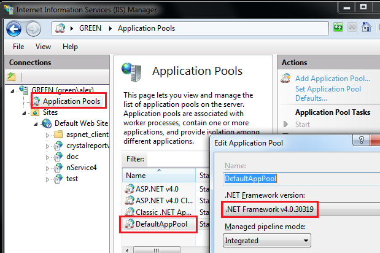Click the ASP.NET v4.0 pool icon
This screenshot has width=380, height=253.
click(129, 189)
